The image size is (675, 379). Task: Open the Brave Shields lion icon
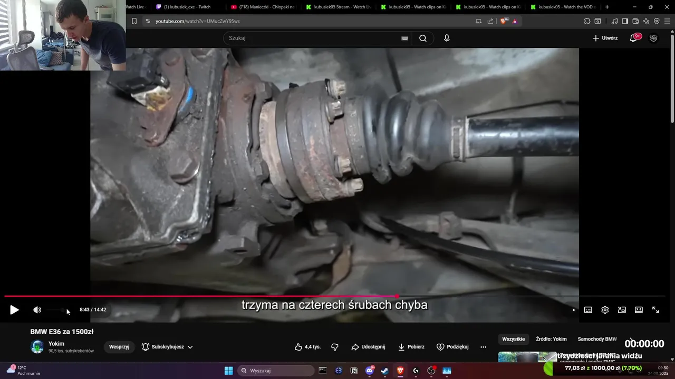[503, 21]
